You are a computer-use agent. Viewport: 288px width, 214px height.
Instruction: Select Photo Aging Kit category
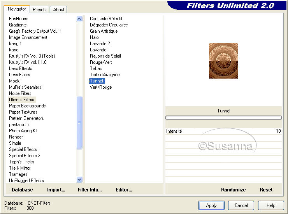tap(23, 131)
